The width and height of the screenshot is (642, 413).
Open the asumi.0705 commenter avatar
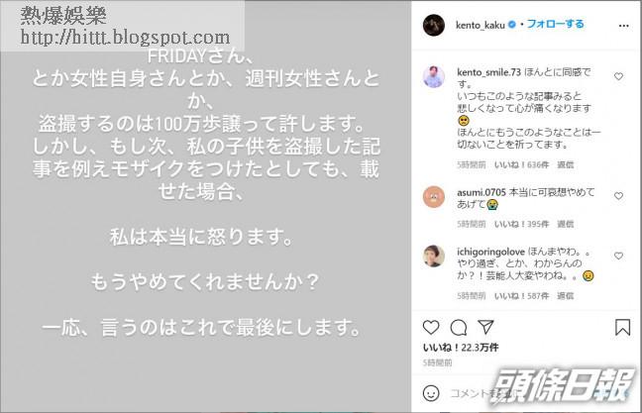pos(434,197)
